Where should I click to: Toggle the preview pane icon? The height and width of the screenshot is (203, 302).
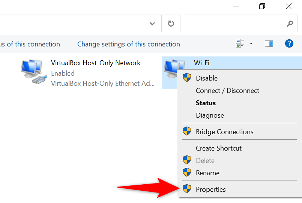click(x=269, y=44)
